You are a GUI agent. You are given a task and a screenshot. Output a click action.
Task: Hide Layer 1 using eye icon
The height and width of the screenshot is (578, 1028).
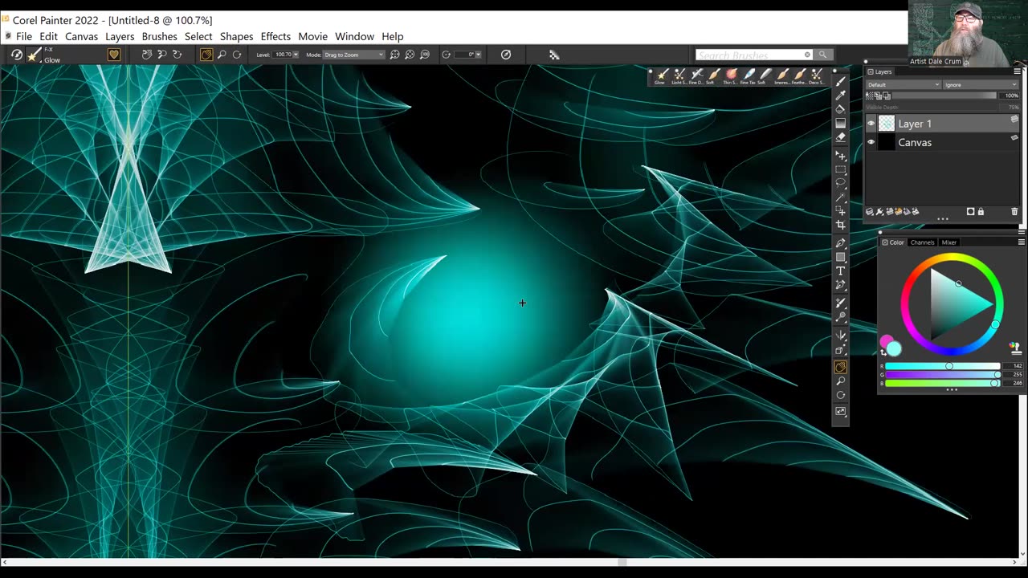point(871,124)
